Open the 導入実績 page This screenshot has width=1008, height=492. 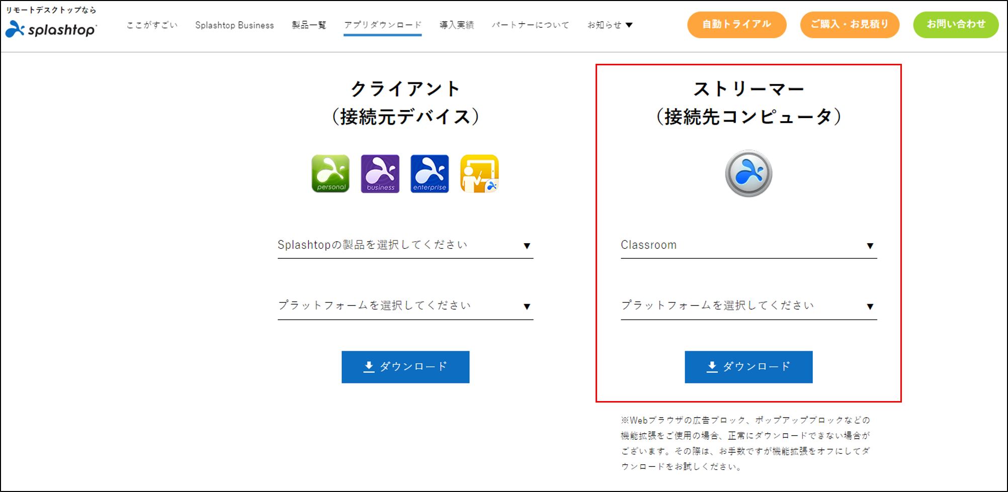(x=457, y=25)
